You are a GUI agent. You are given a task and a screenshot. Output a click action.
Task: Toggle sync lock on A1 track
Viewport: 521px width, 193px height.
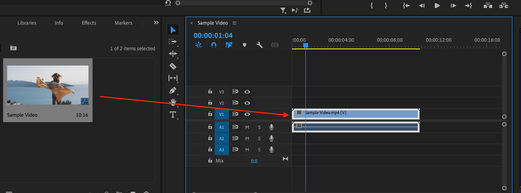coord(235,127)
